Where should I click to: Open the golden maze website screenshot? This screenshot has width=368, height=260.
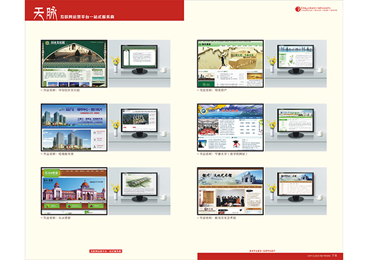coord(230,63)
